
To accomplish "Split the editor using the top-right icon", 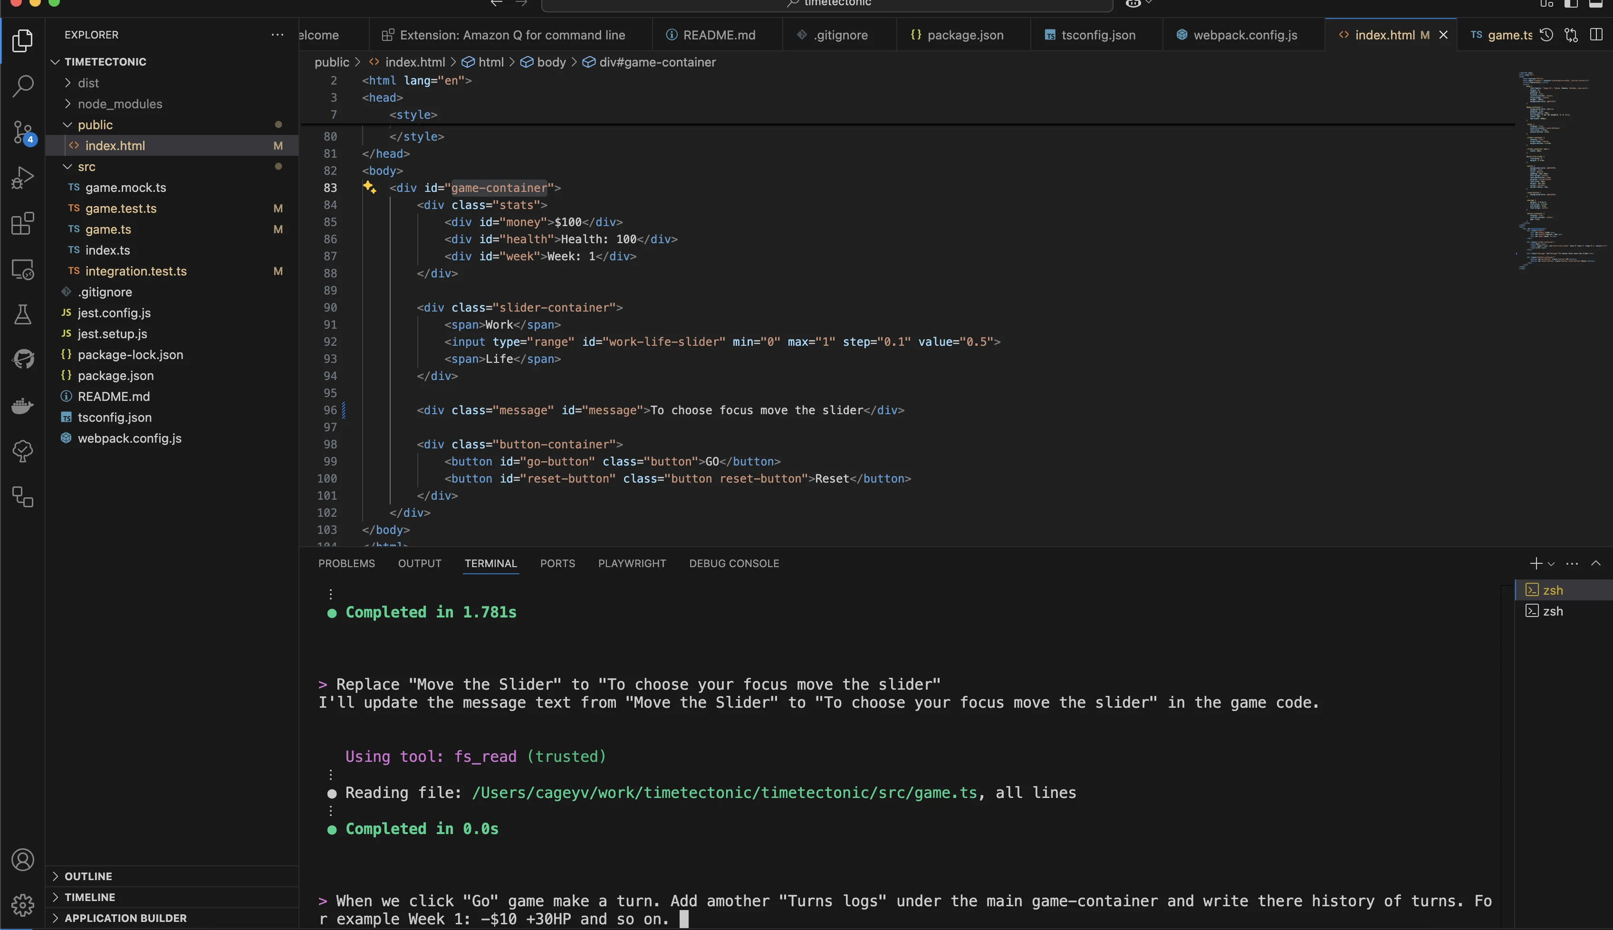I will pos(1596,35).
